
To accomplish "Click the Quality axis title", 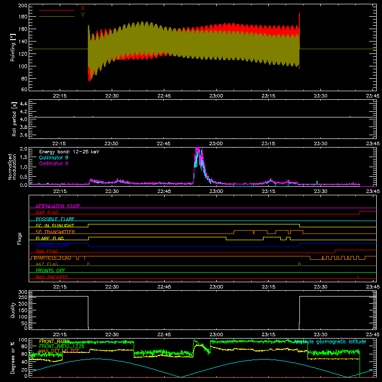I will pos(13,310).
